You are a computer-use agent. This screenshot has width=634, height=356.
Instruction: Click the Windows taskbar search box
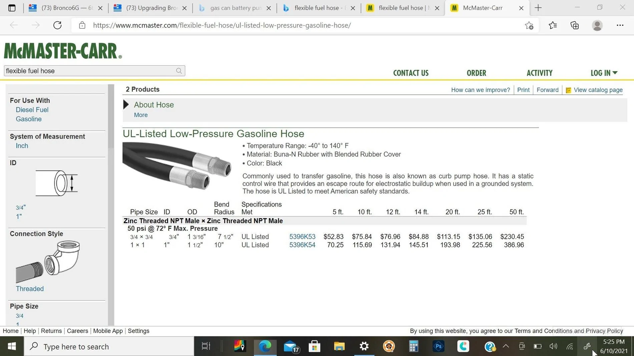[109, 346]
